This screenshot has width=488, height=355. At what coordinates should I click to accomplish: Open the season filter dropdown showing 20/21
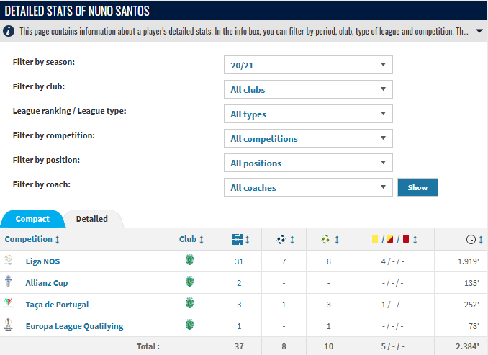tap(308, 65)
